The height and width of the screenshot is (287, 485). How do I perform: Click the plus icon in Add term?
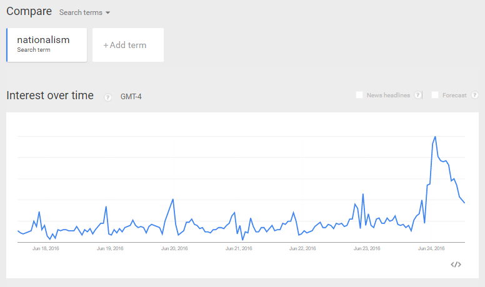106,46
